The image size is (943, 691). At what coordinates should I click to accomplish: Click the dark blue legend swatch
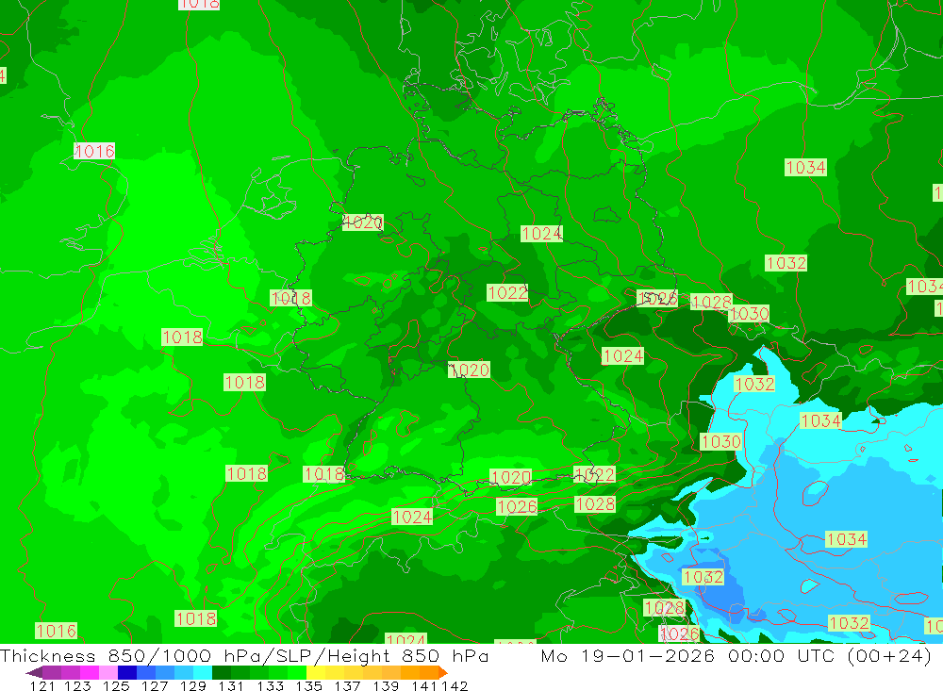127,672
